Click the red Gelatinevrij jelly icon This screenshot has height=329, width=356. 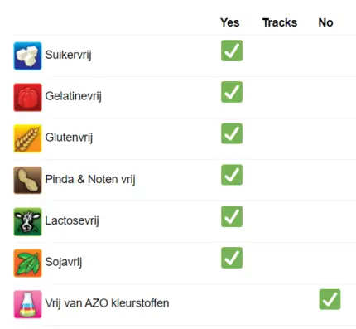(x=27, y=97)
